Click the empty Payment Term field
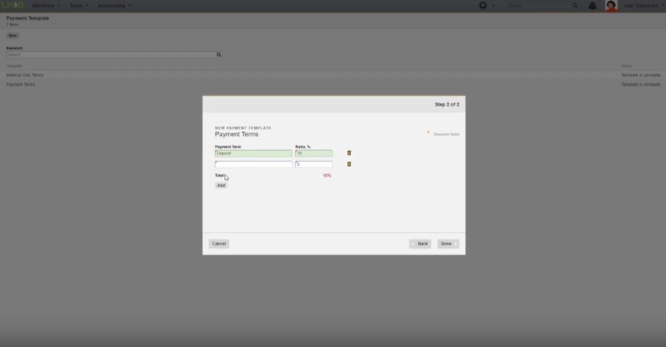Viewport: 666px width, 347px height. (x=253, y=164)
